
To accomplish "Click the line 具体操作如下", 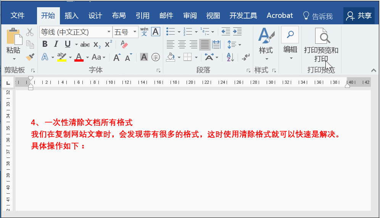I will [x=58, y=146].
